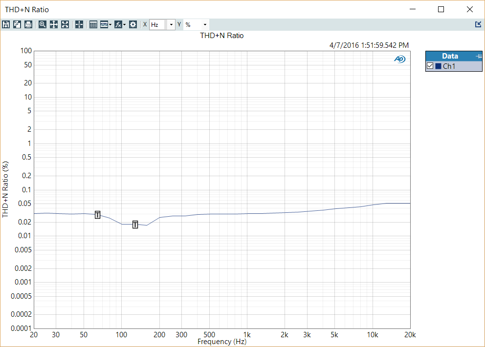Click the pop-out arrow icon at toolbar right
This screenshot has height=347, width=485.
[478, 24]
